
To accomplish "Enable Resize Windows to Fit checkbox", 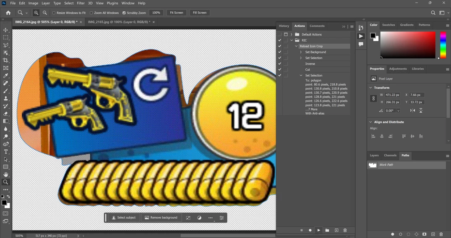I will (54, 13).
